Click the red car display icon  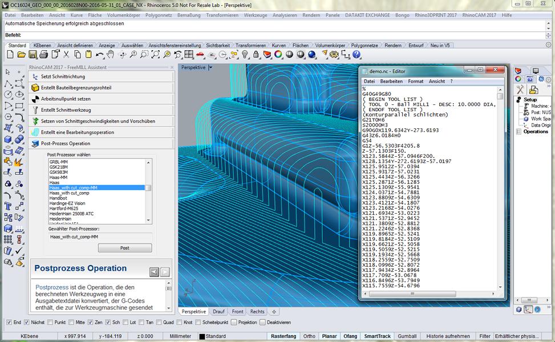coord(200,55)
